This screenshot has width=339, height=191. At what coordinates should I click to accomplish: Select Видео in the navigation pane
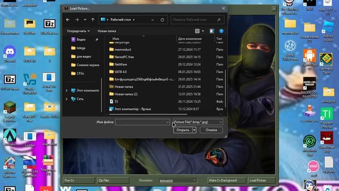coord(81,39)
